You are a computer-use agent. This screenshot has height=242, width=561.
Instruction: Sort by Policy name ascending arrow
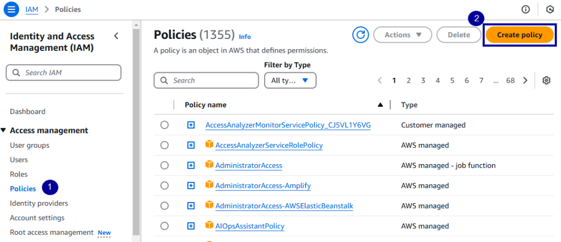[381, 105]
